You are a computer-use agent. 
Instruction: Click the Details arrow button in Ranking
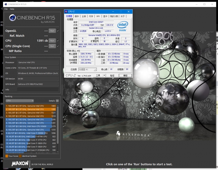tap(58, 101)
